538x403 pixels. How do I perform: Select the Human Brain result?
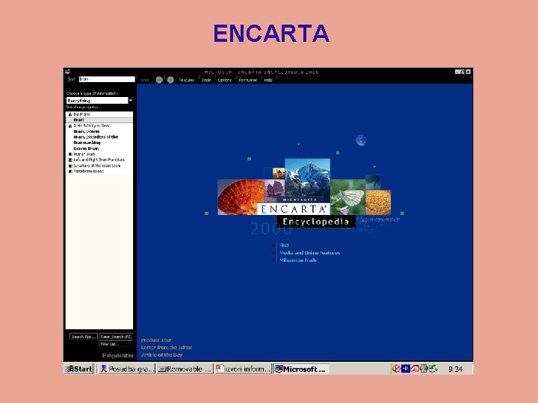coord(99,154)
